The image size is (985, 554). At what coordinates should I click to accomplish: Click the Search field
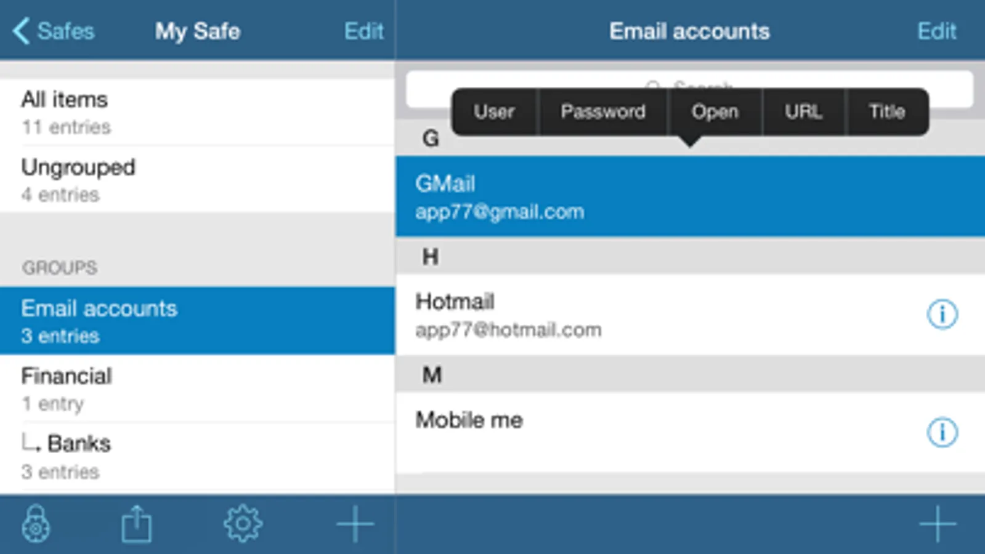pos(690,88)
